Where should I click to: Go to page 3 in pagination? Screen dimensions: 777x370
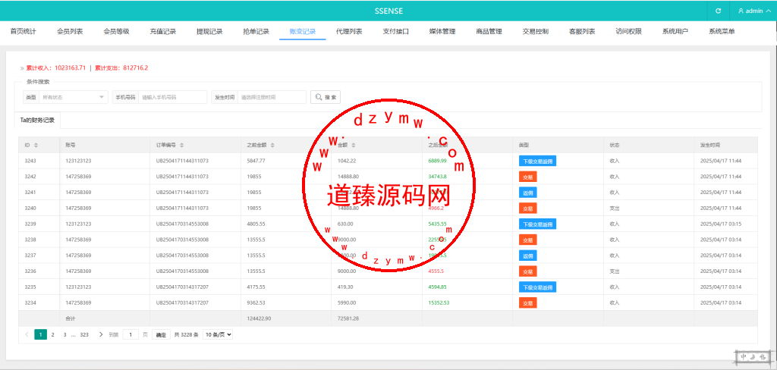tap(64, 334)
